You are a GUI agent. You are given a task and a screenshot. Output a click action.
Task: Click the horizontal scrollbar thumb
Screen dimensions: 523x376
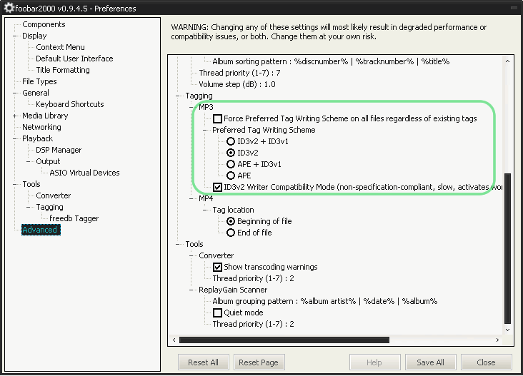(284, 340)
